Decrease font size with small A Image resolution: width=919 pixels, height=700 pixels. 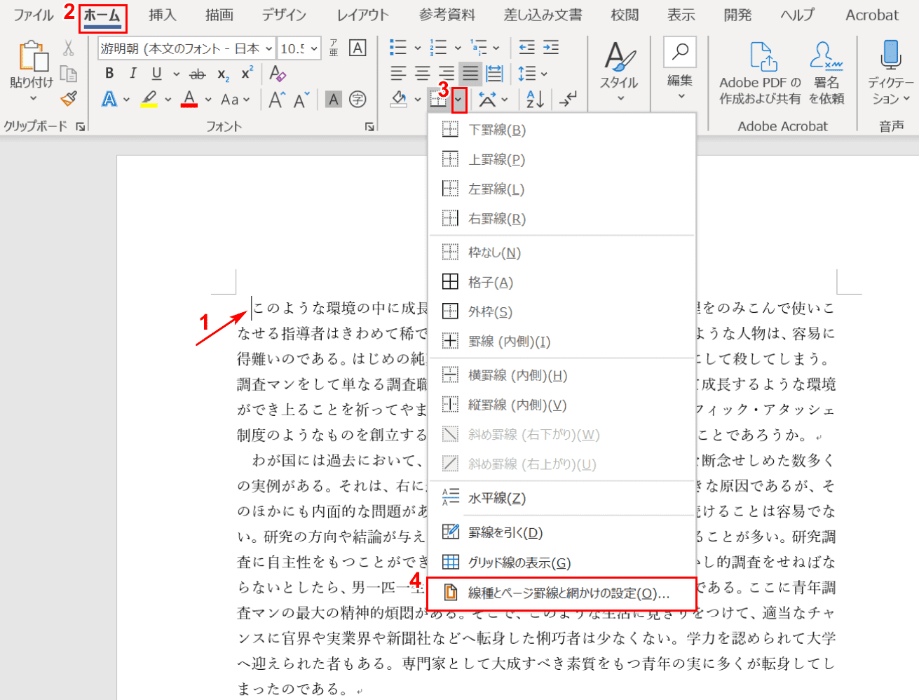click(301, 100)
